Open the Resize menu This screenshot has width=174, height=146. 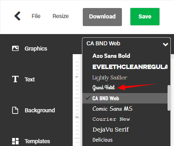tap(61, 16)
